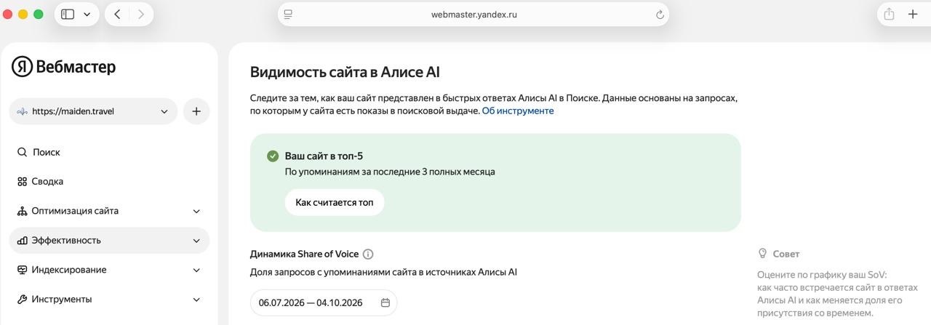Click the Yandex Webmaster logo
Image resolution: width=931 pixels, height=325 pixels.
pyautogui.click(x=63, y=67)
